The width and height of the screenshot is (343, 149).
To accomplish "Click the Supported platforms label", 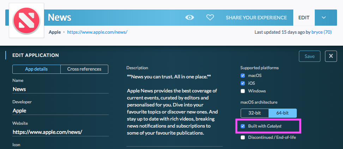I will [x=259, y=68].
